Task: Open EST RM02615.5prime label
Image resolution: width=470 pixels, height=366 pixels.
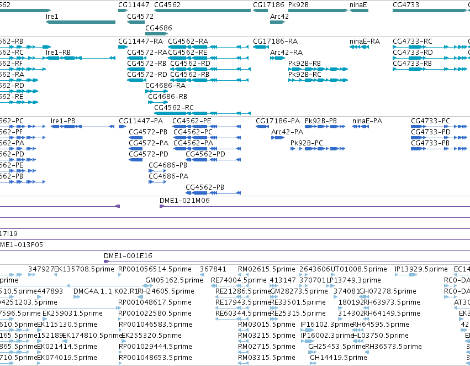Action: click(266, 269)
